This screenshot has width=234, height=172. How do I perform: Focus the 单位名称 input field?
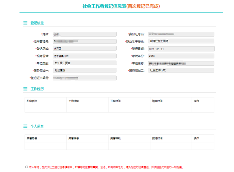coord(181,63)
